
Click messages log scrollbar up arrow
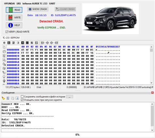(152, 104)
